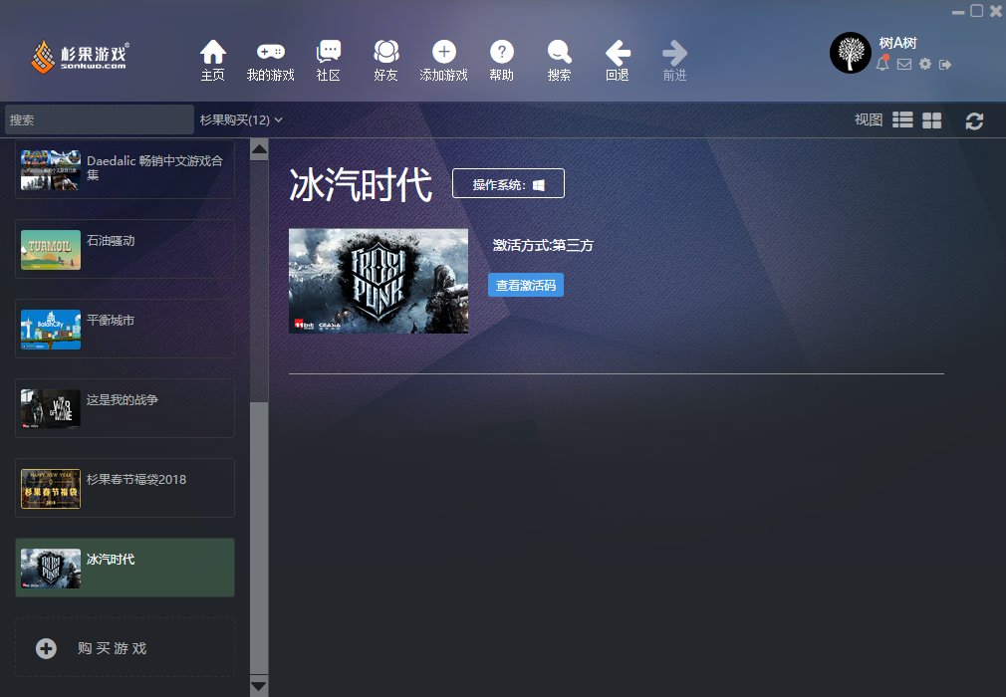Click the This War of Mine thumbnail

point(51,408)
